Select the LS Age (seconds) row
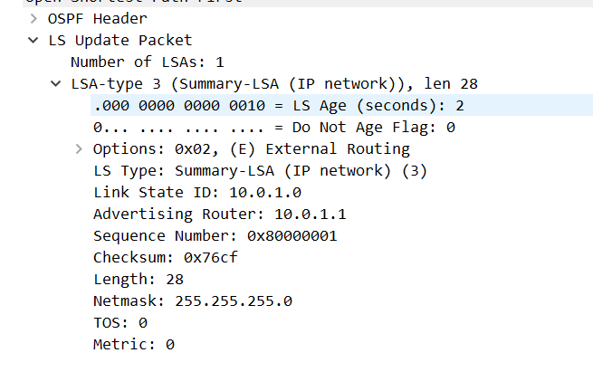The height and width of the screenshot is (372, 593). (279, 105)
